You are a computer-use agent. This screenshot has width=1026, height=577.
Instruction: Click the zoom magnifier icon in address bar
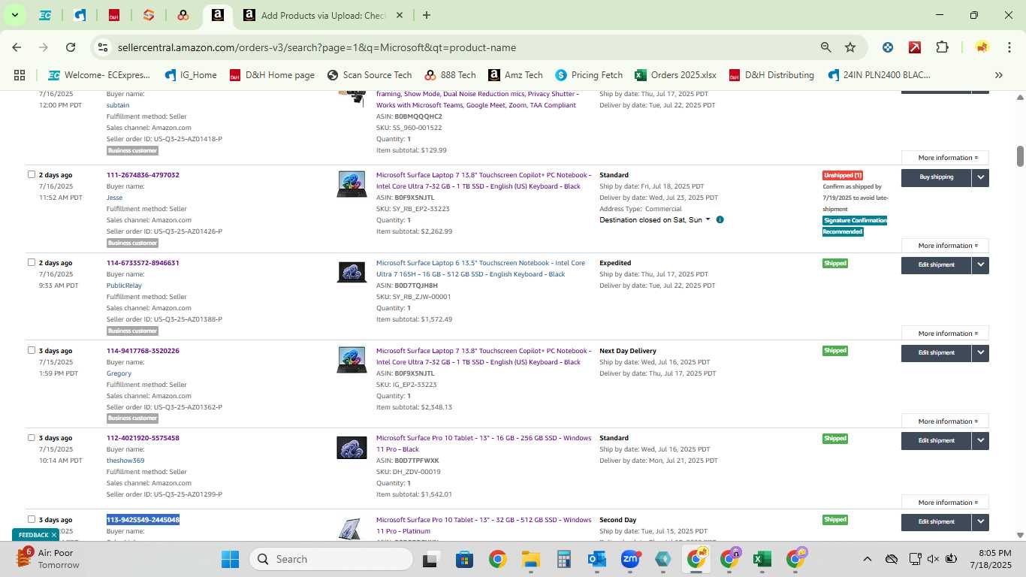(x=825, y=47)
